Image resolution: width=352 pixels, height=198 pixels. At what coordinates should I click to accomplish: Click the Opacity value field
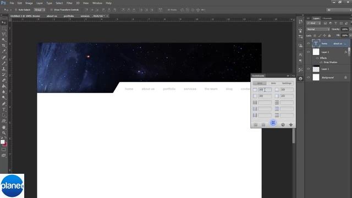pos(345,29)
